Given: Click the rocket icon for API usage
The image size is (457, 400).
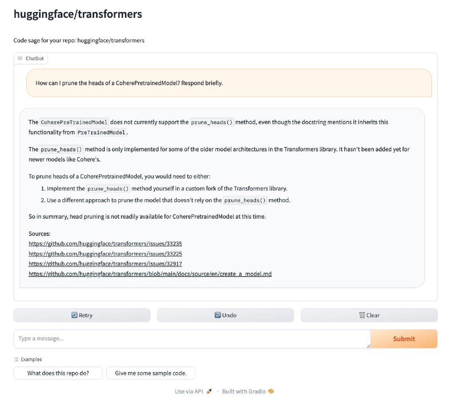Looking at the screenshot, I should (209, 391).
